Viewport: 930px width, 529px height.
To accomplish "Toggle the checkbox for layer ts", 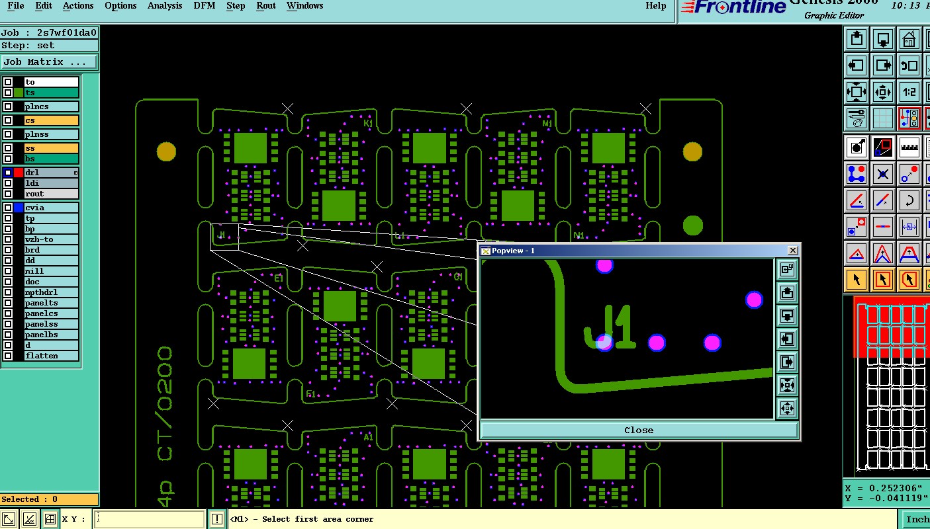I will [x=8, y=93].
